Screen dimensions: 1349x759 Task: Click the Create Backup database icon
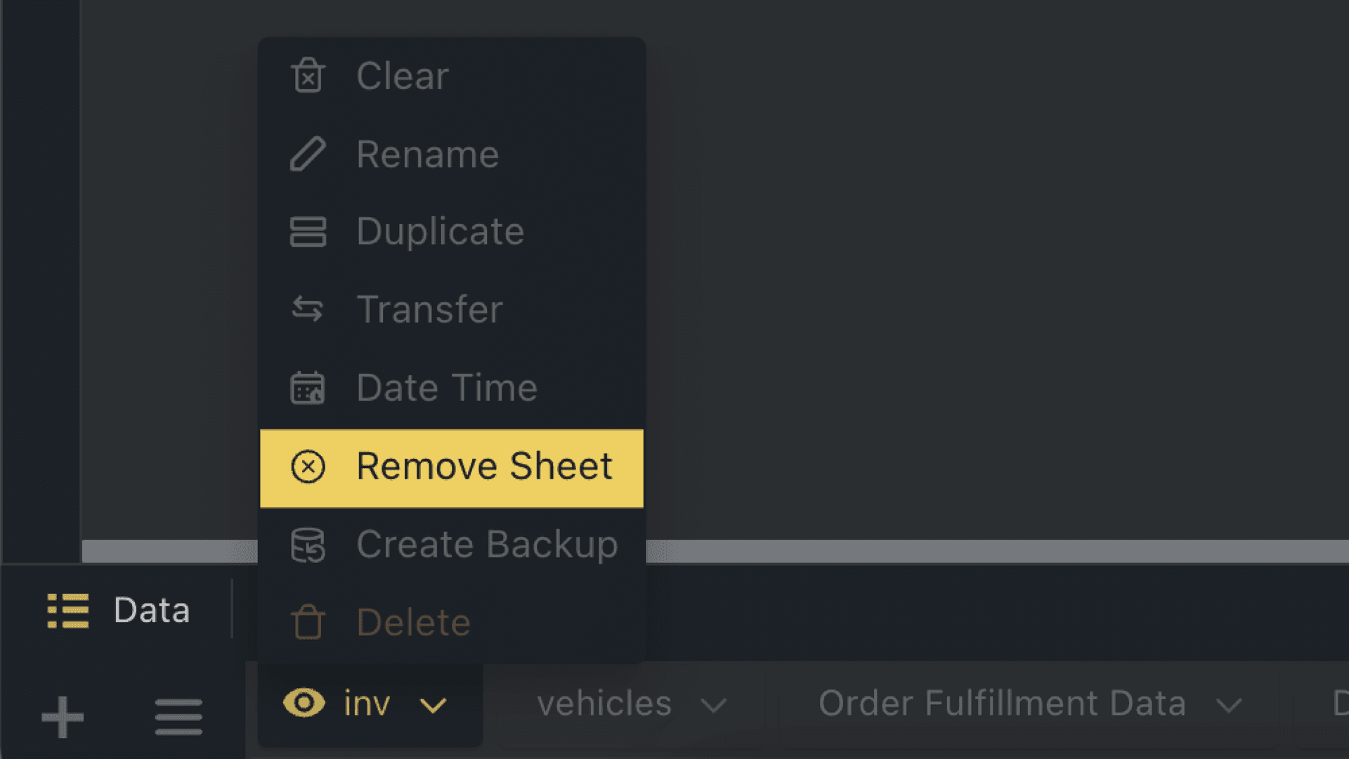307,545
